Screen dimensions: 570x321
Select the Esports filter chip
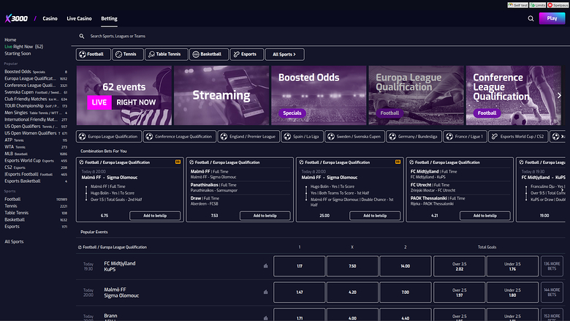(x=246, y=54)
